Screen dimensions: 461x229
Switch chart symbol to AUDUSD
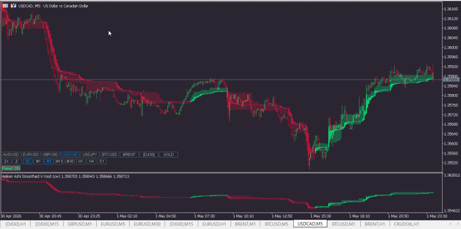(x=11, y=155)
